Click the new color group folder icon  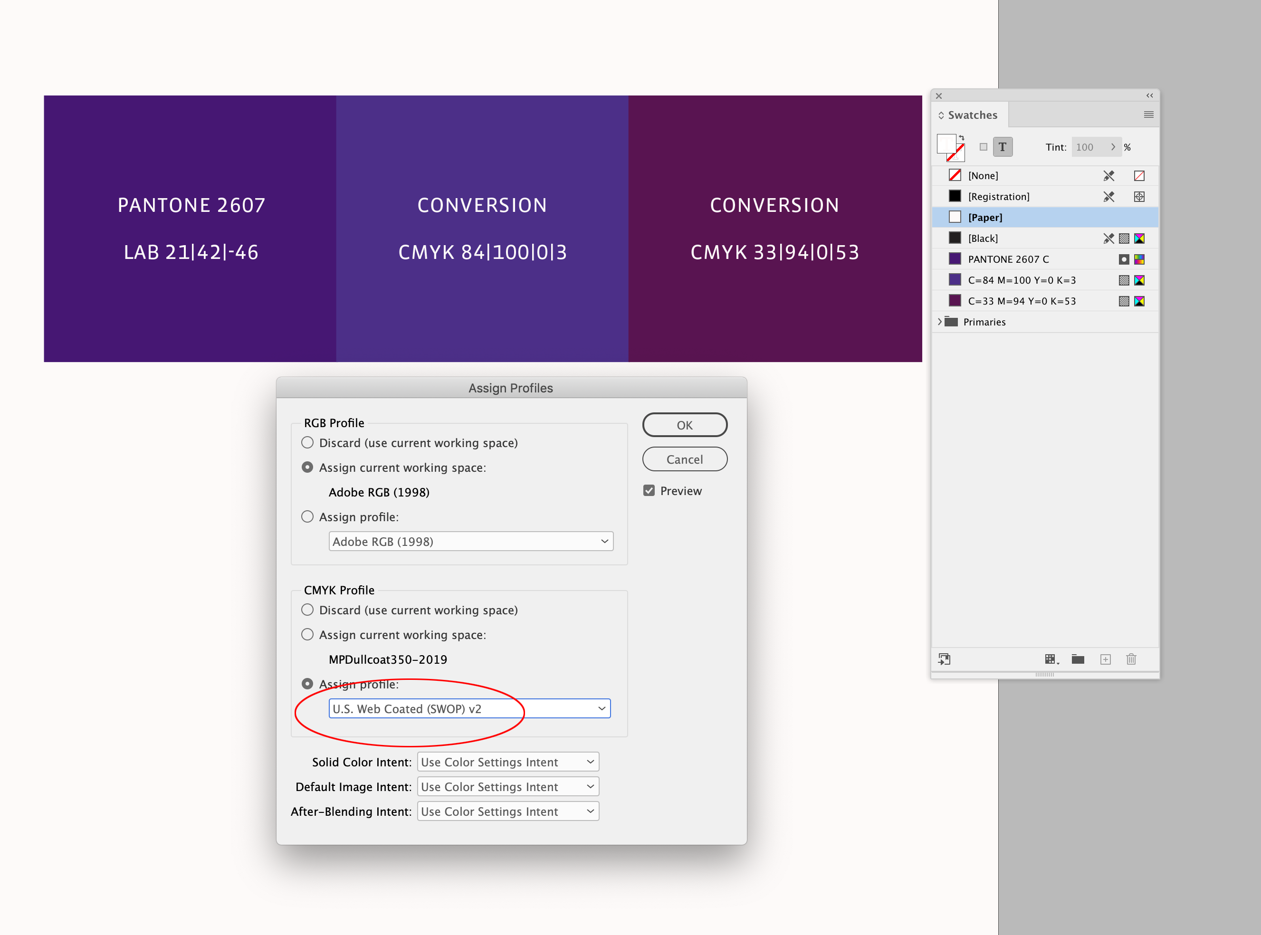click(1078, 659)
